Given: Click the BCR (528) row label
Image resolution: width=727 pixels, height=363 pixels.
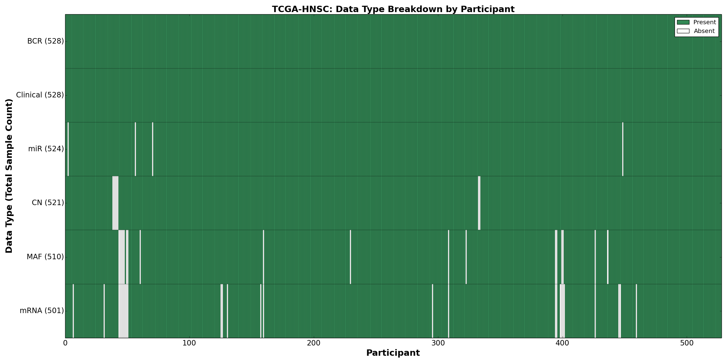Looking at the screenshot, I should tap(45, 41).
